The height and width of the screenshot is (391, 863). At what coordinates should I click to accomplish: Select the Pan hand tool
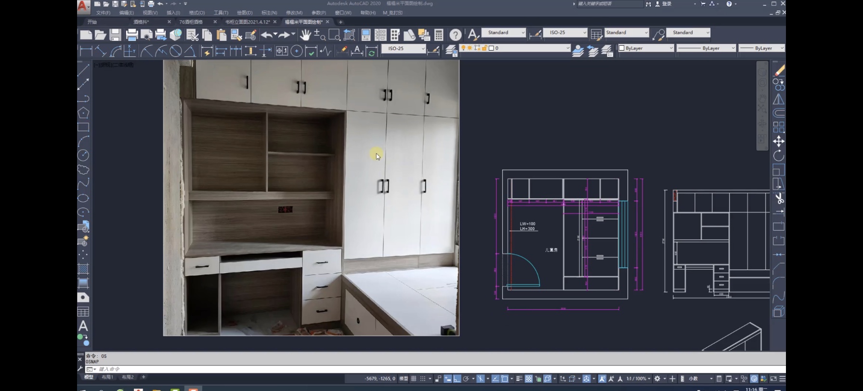pos(305,35)
